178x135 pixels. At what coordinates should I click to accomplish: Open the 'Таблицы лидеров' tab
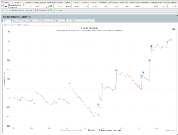pyautogui.click(x=47, y=21)
